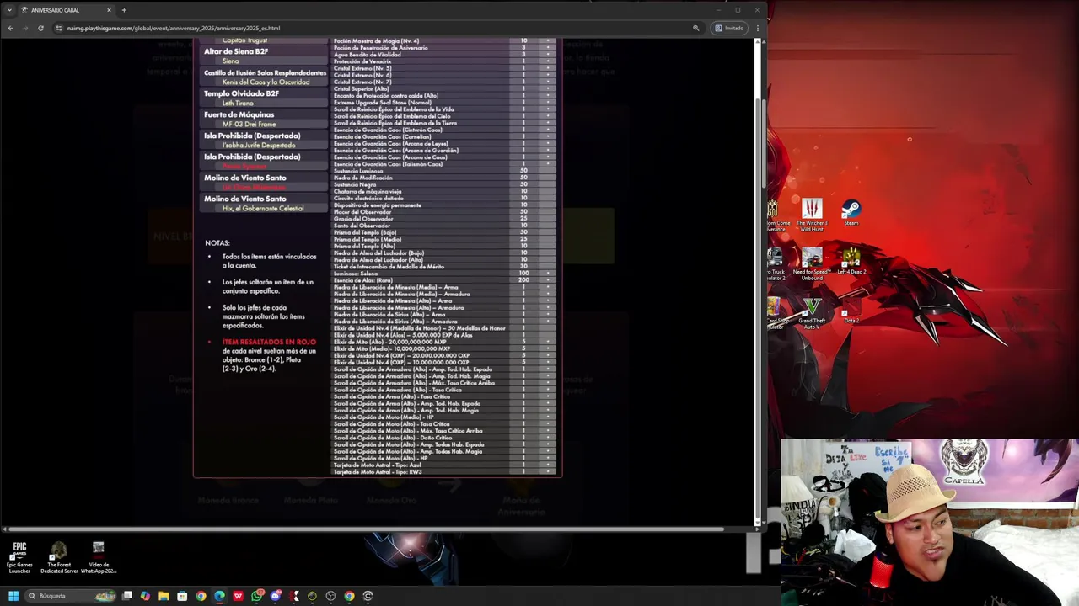Open WhatsApp from the taskbar
The height and width of the screenshot is (606, 1079).
[x=257, y=596]
